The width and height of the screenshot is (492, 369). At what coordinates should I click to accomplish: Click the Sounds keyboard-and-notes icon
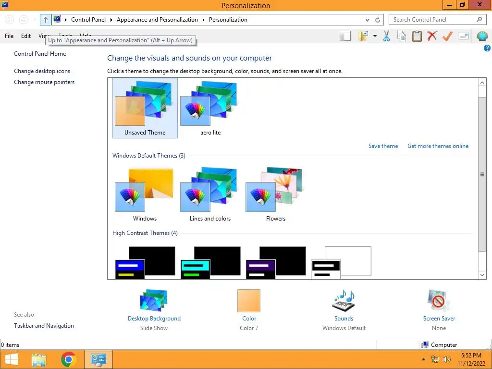(x=344, y=301)
